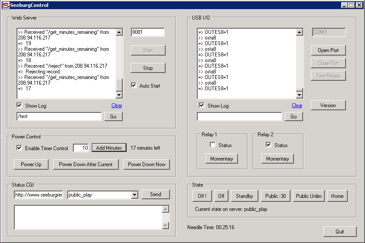Click Web Server log scroll up arrow

[x=119, y=32]
